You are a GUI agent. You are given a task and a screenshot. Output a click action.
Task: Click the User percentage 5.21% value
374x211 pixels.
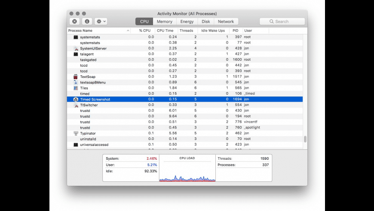tap(152, 165)
